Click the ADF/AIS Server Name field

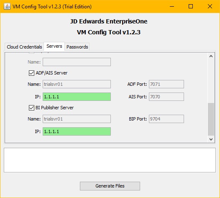pos(77,84)
